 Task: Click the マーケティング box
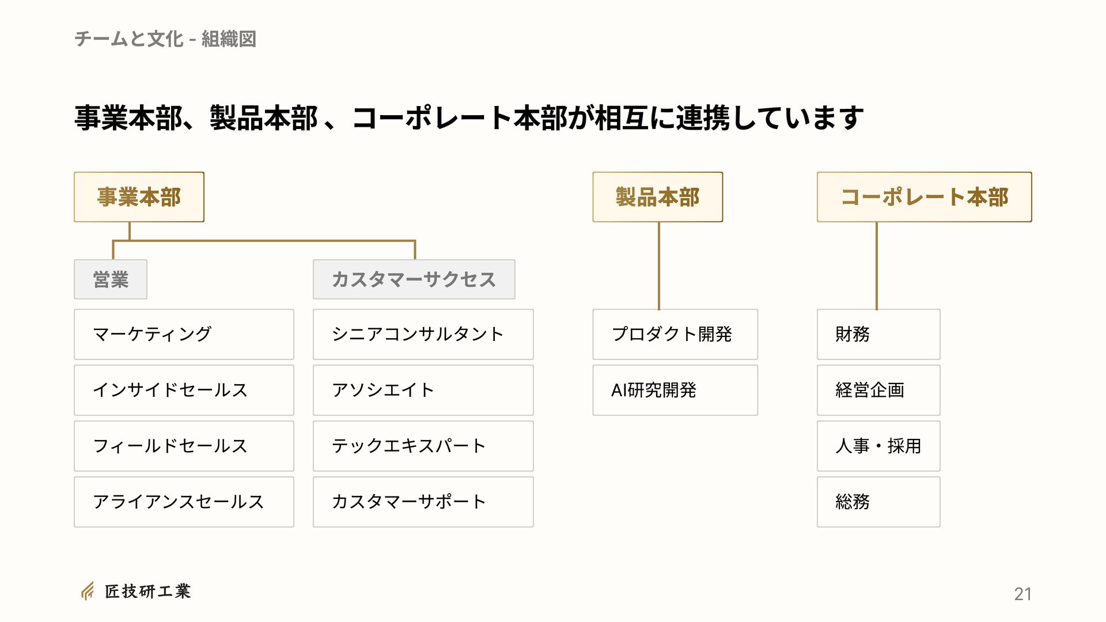click(184, 335)
